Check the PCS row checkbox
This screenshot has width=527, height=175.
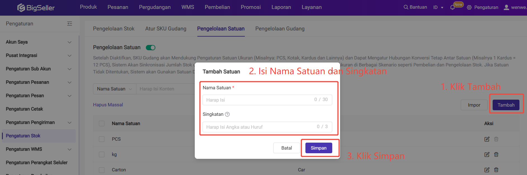[x=102, y=139]
